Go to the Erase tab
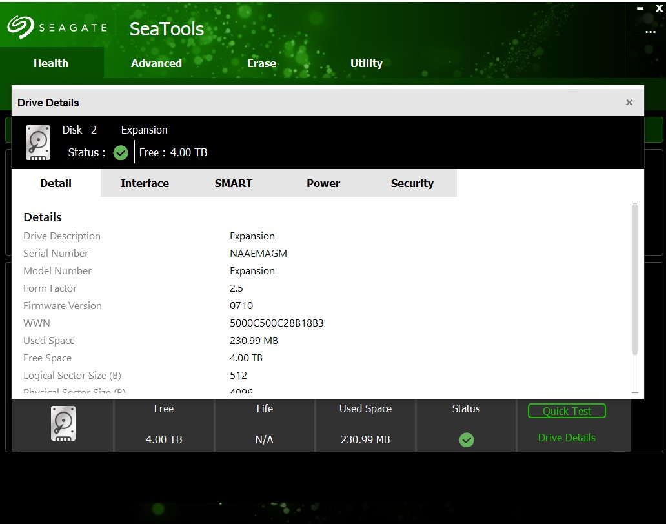The width and height of the screenshot is (666, 524). point(261,63)
